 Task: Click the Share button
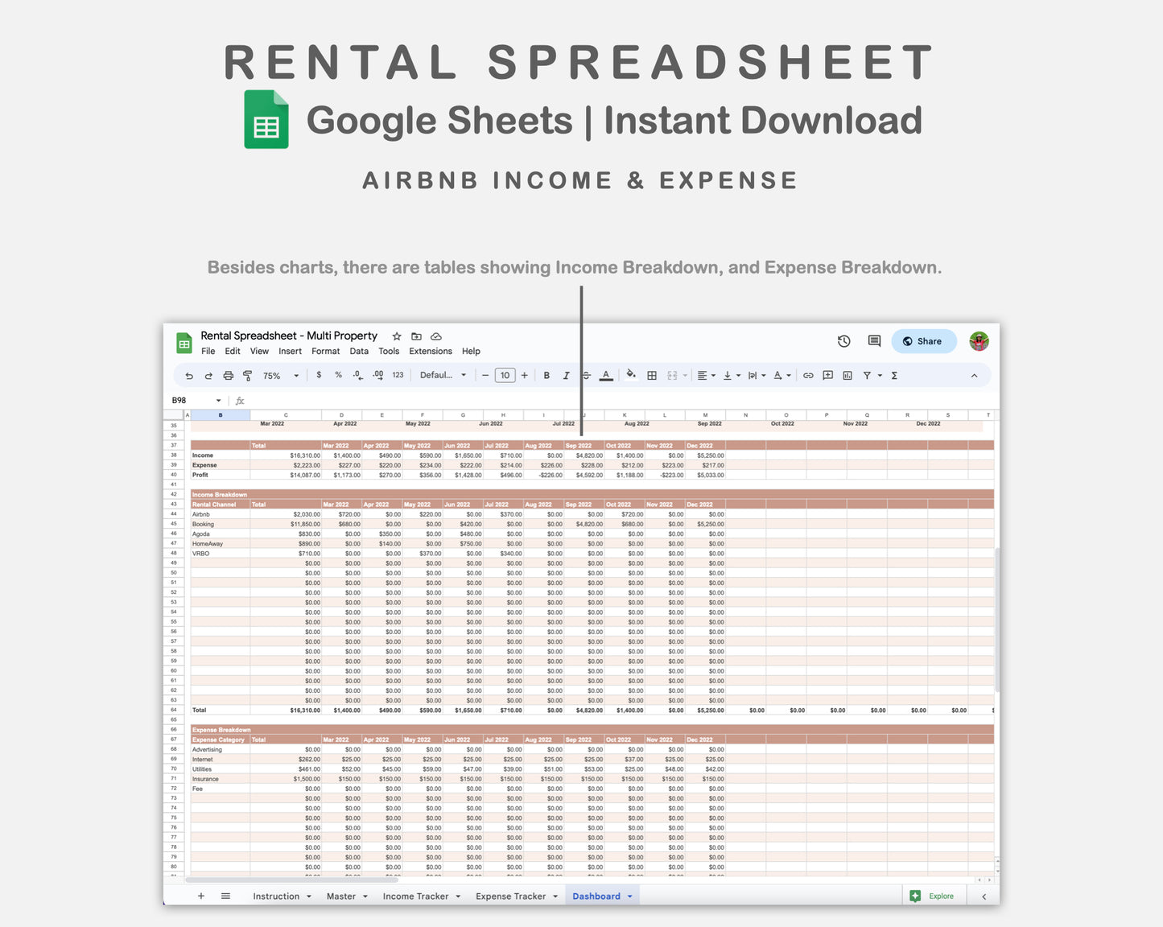point(923,340)
